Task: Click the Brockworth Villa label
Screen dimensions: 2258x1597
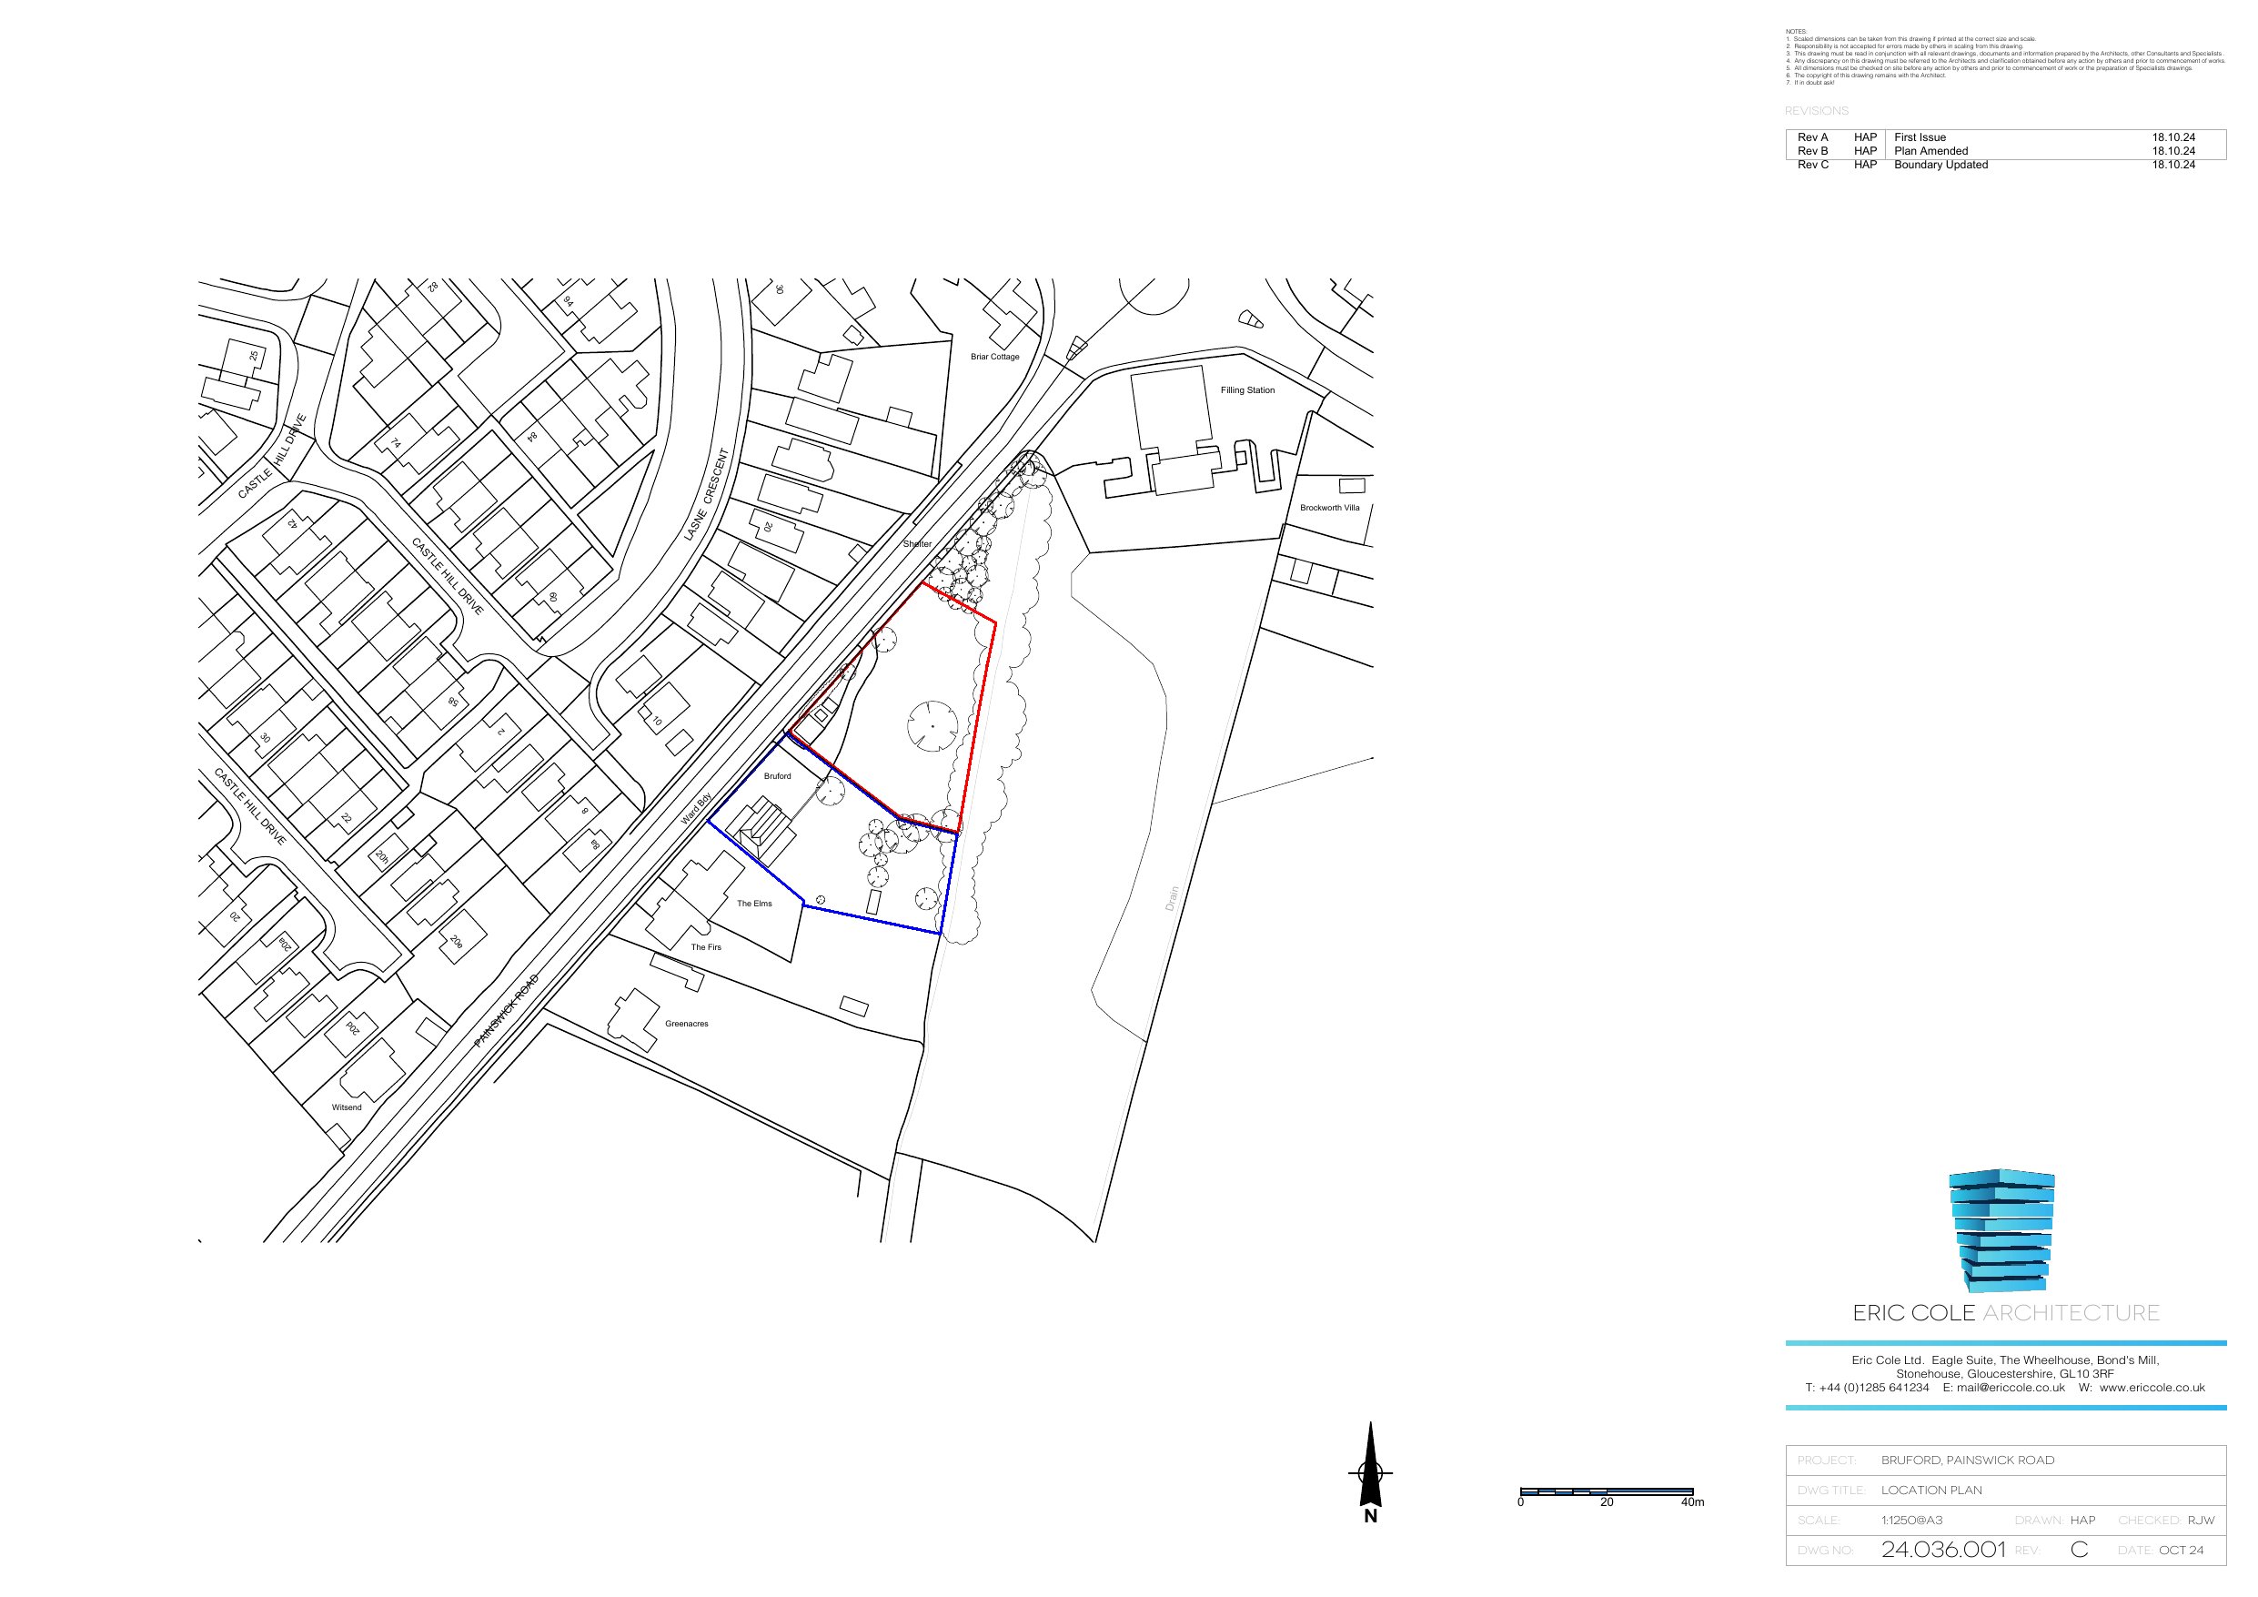Action: click(x=1330, y=508)
